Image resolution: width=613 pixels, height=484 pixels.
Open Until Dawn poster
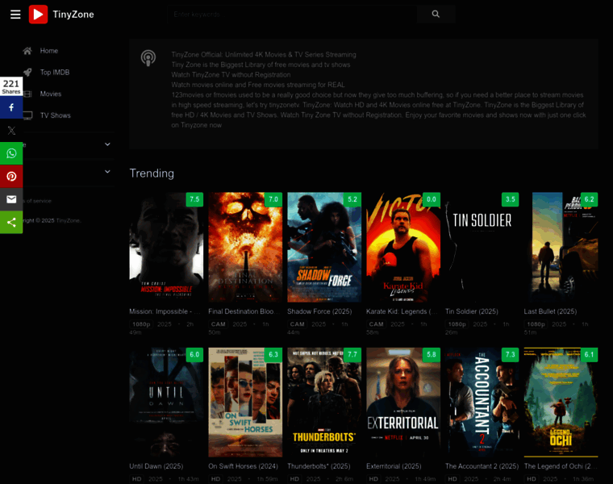coord(166,403)
